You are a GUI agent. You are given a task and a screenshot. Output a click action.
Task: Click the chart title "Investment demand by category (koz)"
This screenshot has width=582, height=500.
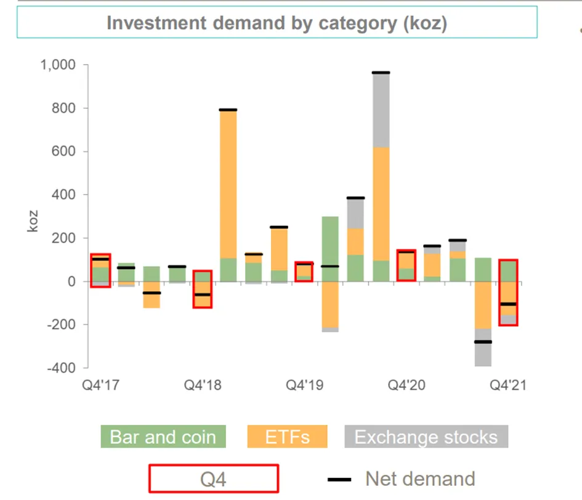(x=277, y=23)
